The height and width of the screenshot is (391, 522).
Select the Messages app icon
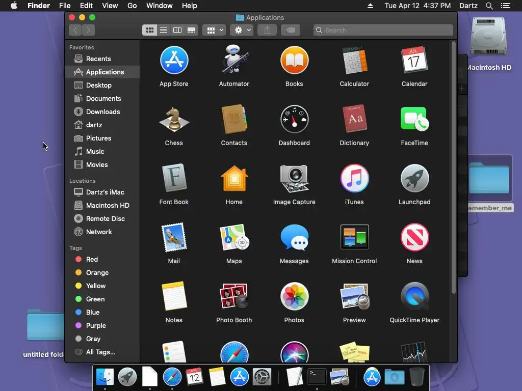(x=294, y=237)
